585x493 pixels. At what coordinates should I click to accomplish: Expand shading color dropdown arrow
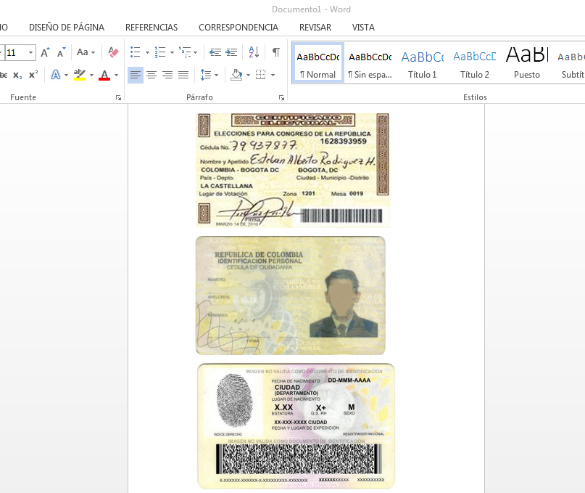tap(249, 75)
